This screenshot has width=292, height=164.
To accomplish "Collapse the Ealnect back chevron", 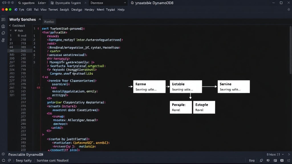I will 10,26.
